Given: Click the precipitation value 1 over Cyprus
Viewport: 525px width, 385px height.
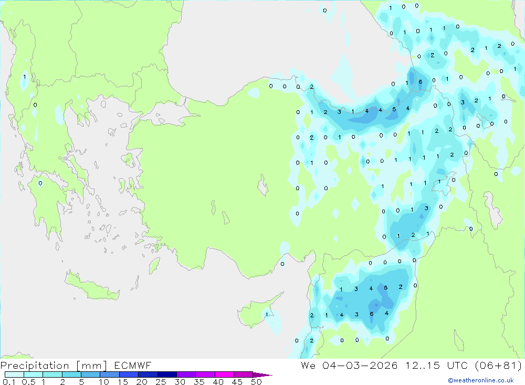Looking at the screenshot, I should [267, 314].
